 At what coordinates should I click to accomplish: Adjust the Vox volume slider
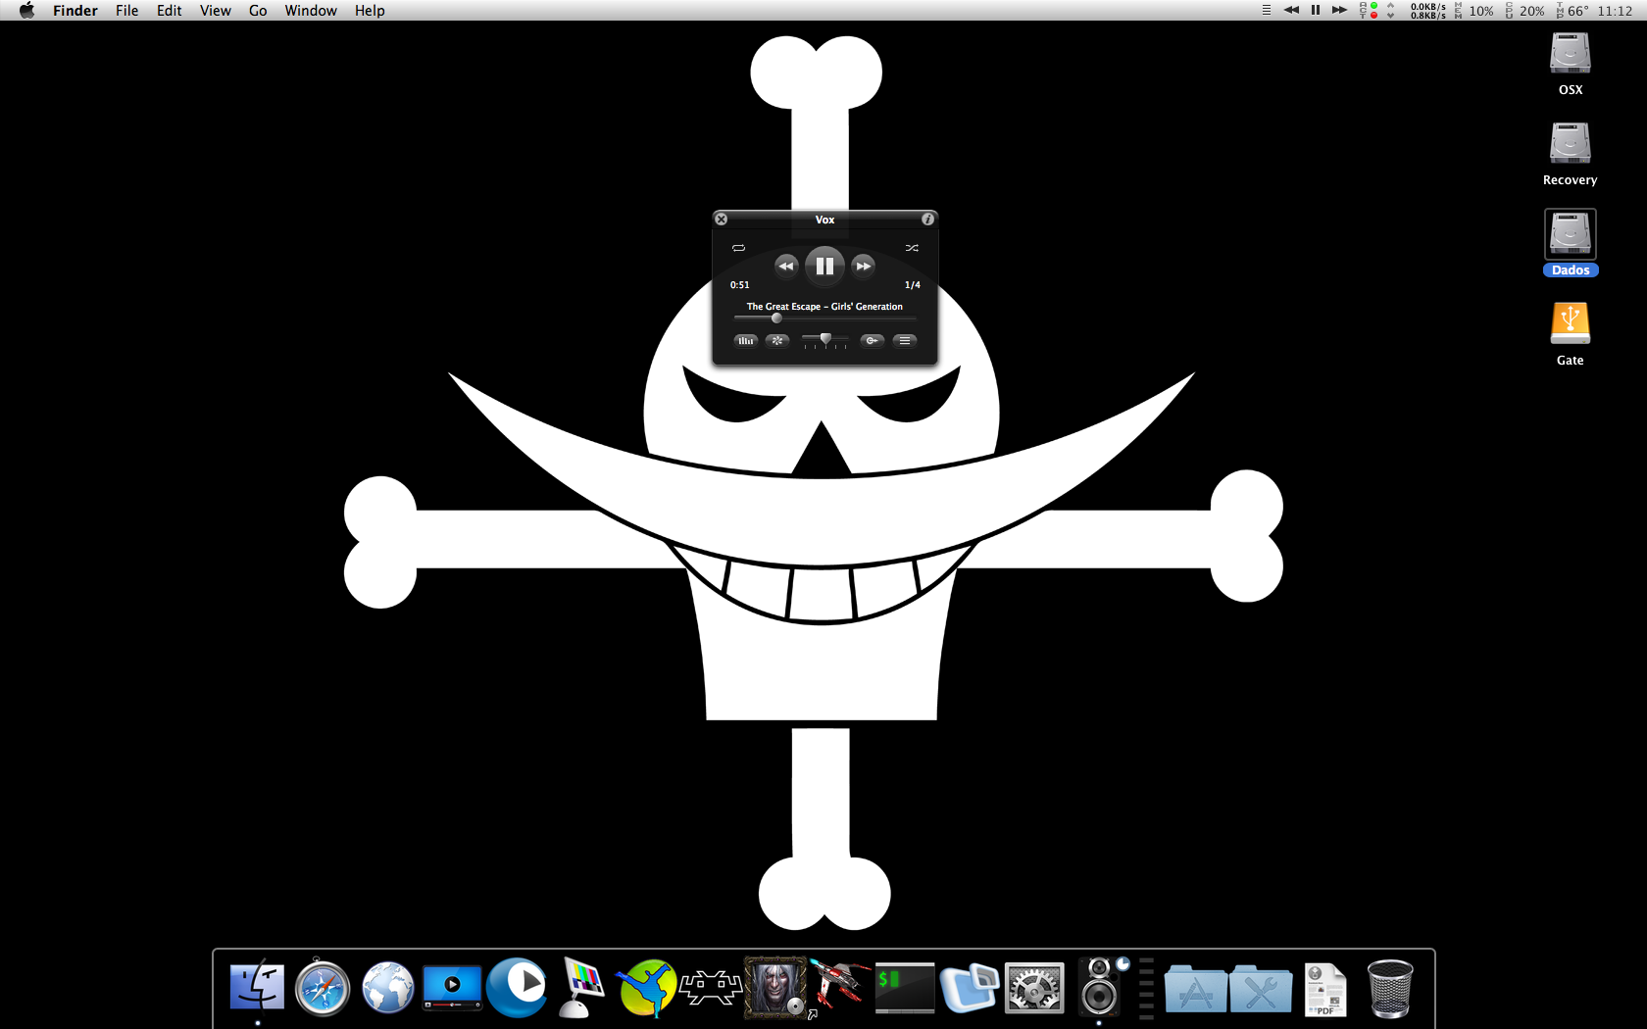click(824, 340)
